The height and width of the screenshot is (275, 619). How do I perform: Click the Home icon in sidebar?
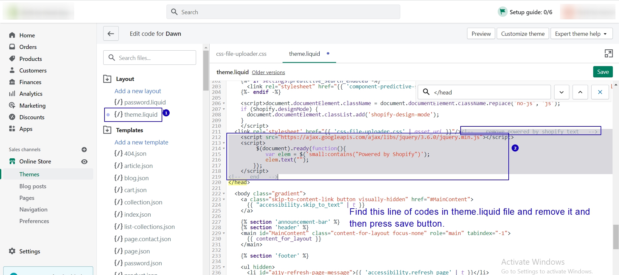pos(12,35)
